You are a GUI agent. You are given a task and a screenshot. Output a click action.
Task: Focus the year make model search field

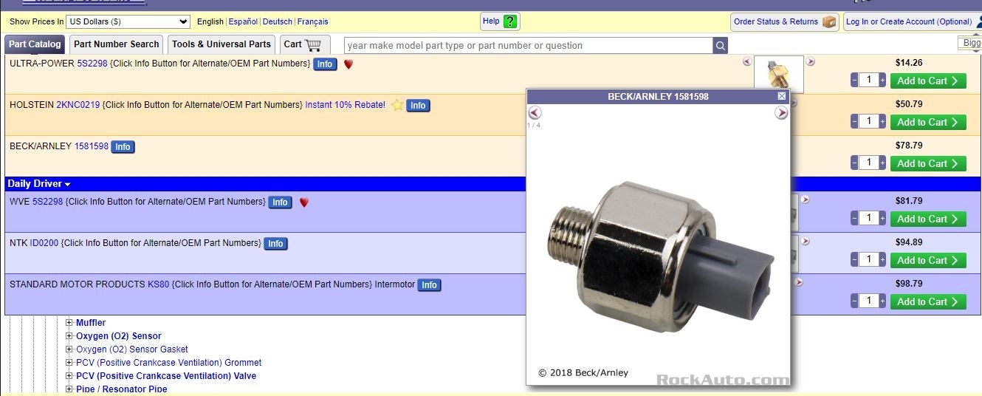[x=529, y=46]
